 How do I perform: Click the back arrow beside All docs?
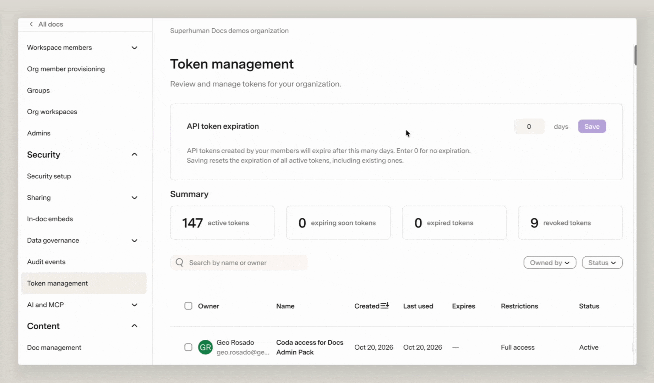31,24
